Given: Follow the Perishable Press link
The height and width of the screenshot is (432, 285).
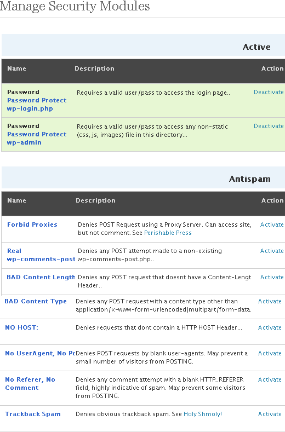Looking at the screenshot, I should [168, 233].
